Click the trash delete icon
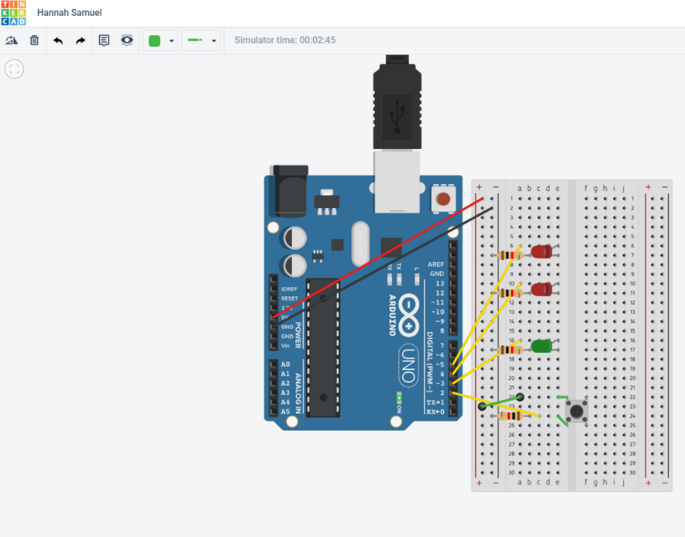The width and height of the screenshot is (685, 537). 34,41
